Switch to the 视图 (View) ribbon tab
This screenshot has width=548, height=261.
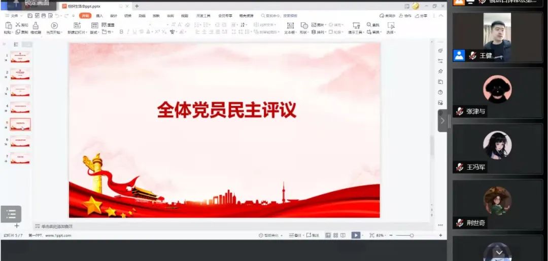tap(185, 16)
